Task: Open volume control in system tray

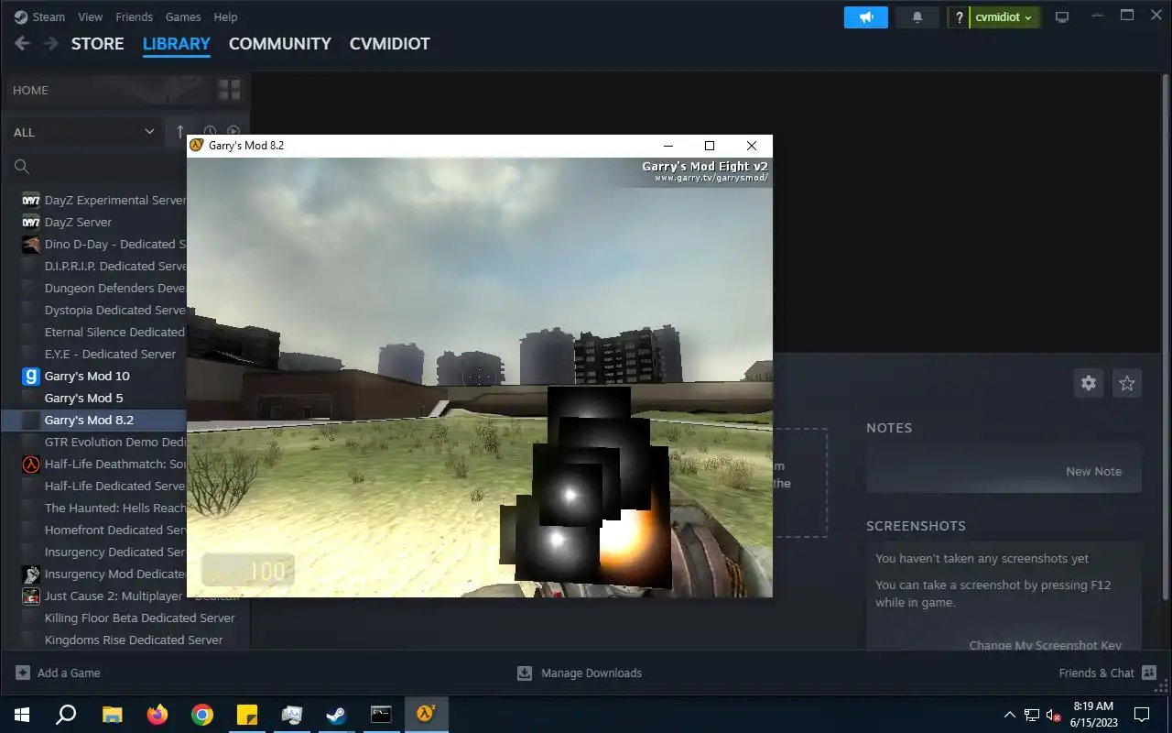Action: click(1054, 715)
